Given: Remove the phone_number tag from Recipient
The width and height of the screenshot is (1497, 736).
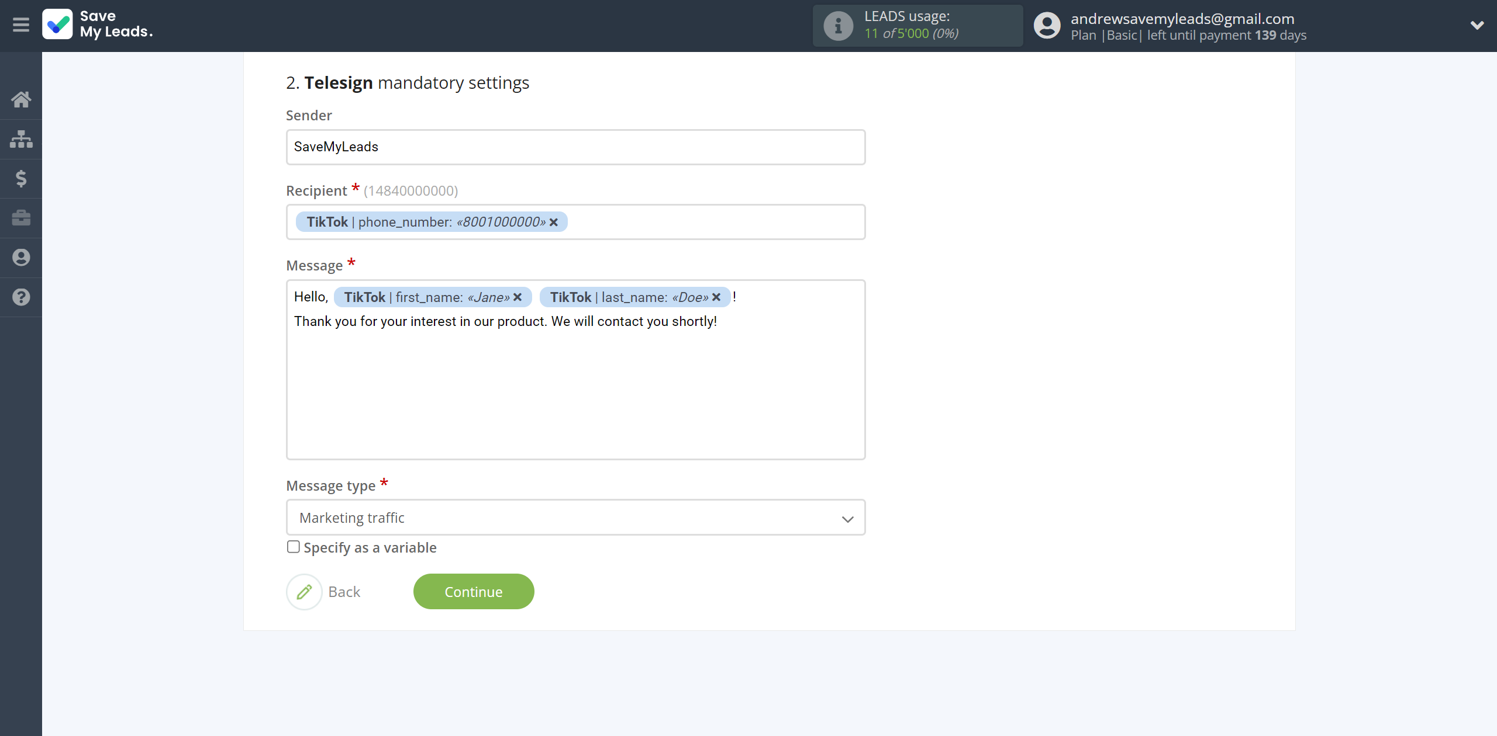Looking at the screenshot, I should [554, 223].
